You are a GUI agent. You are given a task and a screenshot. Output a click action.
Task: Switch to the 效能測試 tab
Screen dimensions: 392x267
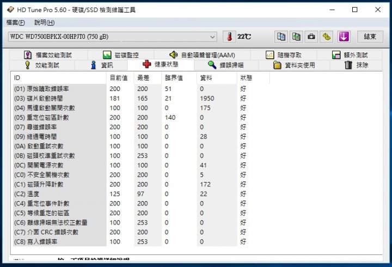click(x=42, y=65)
